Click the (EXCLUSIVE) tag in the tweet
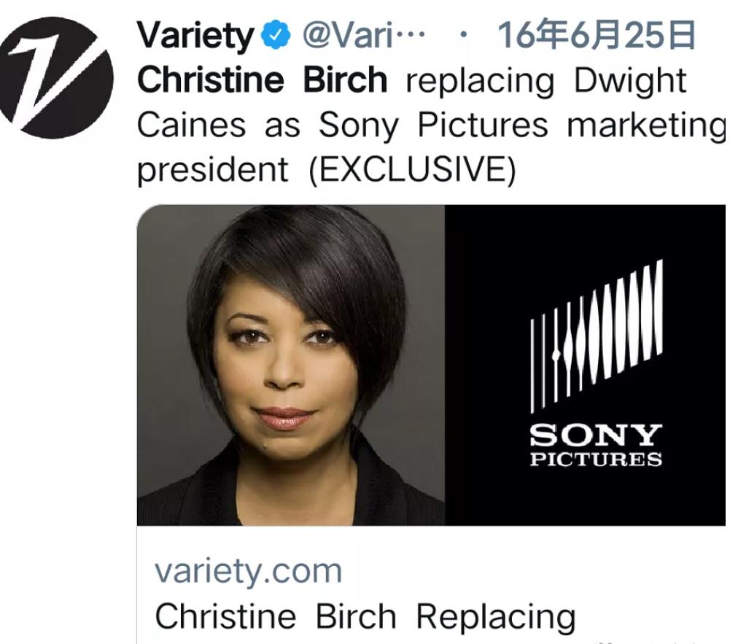 pos(412,169)
